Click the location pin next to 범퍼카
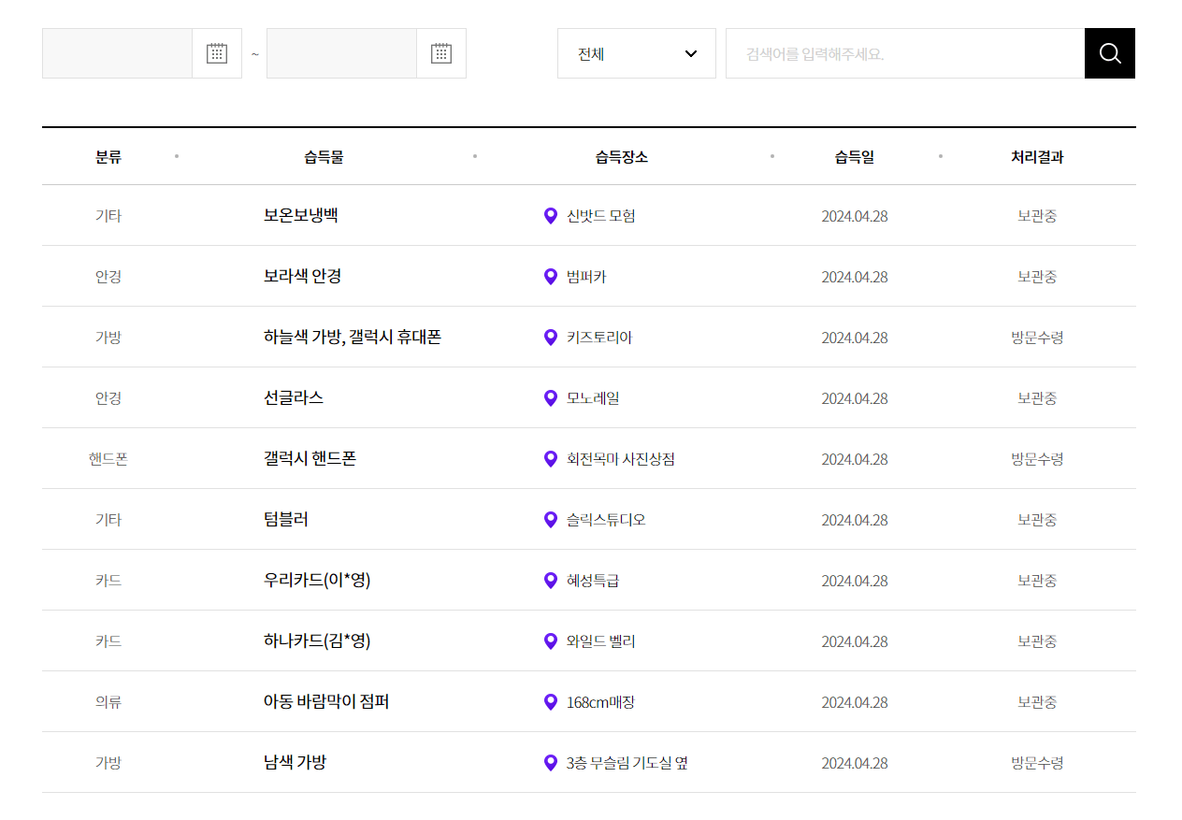Image resolution: width=1182 pixels, height=820 pixels. pyautogui.click(x=550, y=276)
